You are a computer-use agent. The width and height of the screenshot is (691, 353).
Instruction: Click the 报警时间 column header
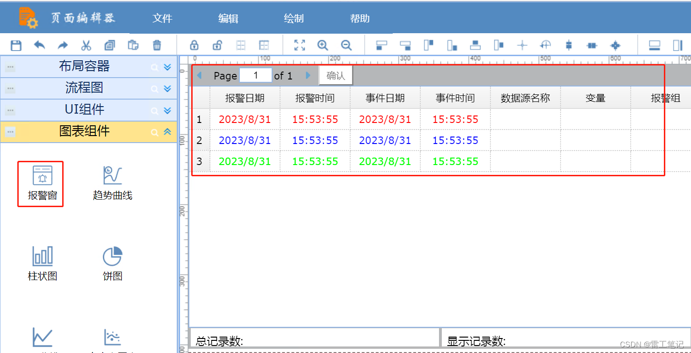click(315, 98)
